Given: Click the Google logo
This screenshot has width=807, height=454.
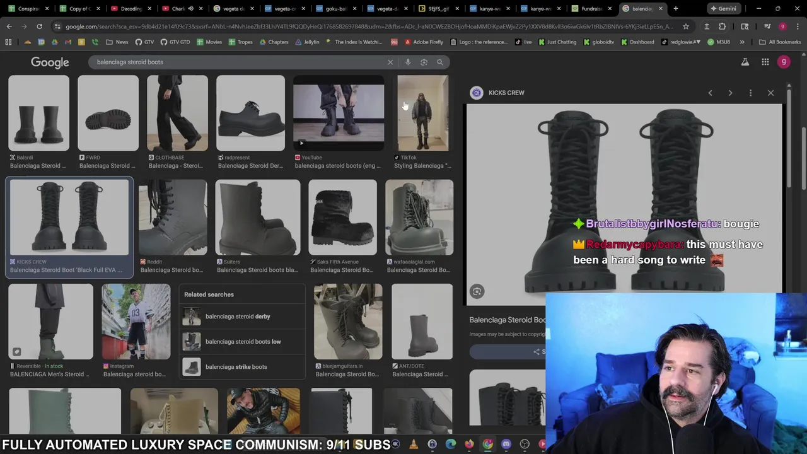Looking at the screenshot, I should click(50, 62).
